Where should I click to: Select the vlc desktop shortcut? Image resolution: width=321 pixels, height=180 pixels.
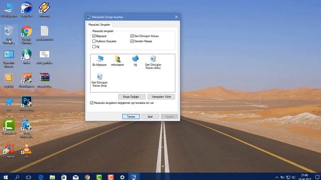27,150
